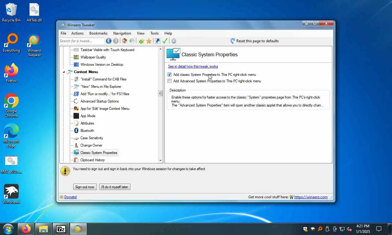
Task: Click Winaero Tweaker taskbar button
Action: (78, 229)
